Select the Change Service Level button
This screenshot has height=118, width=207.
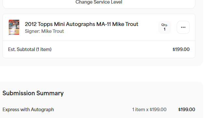click(99, 2)
